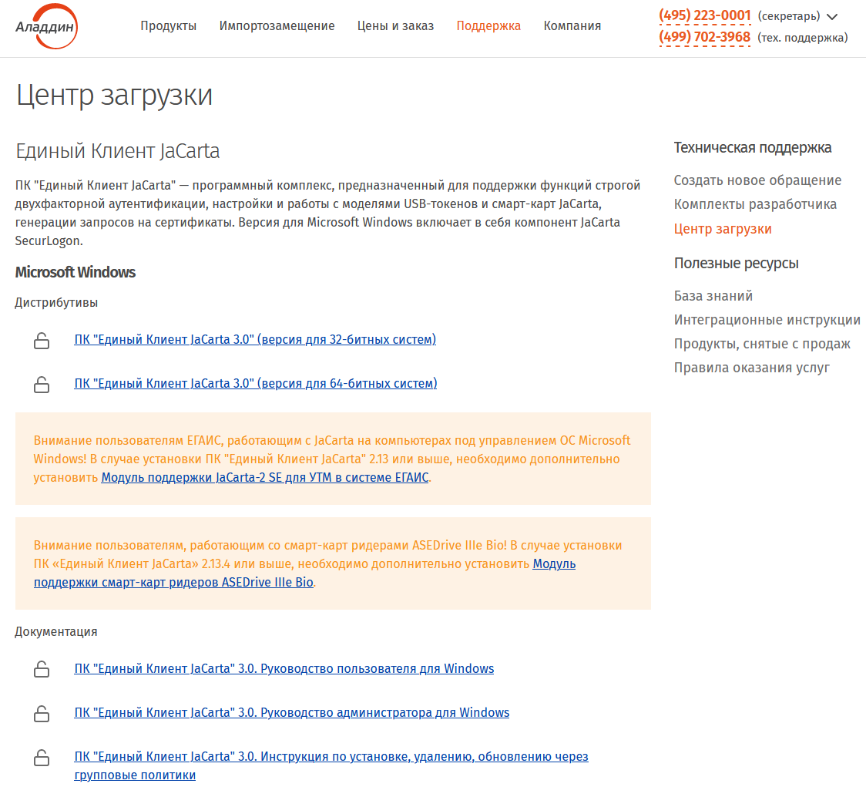Go to Цены и заказ section
Screen dimensions: 866x797
click(395, 26)
